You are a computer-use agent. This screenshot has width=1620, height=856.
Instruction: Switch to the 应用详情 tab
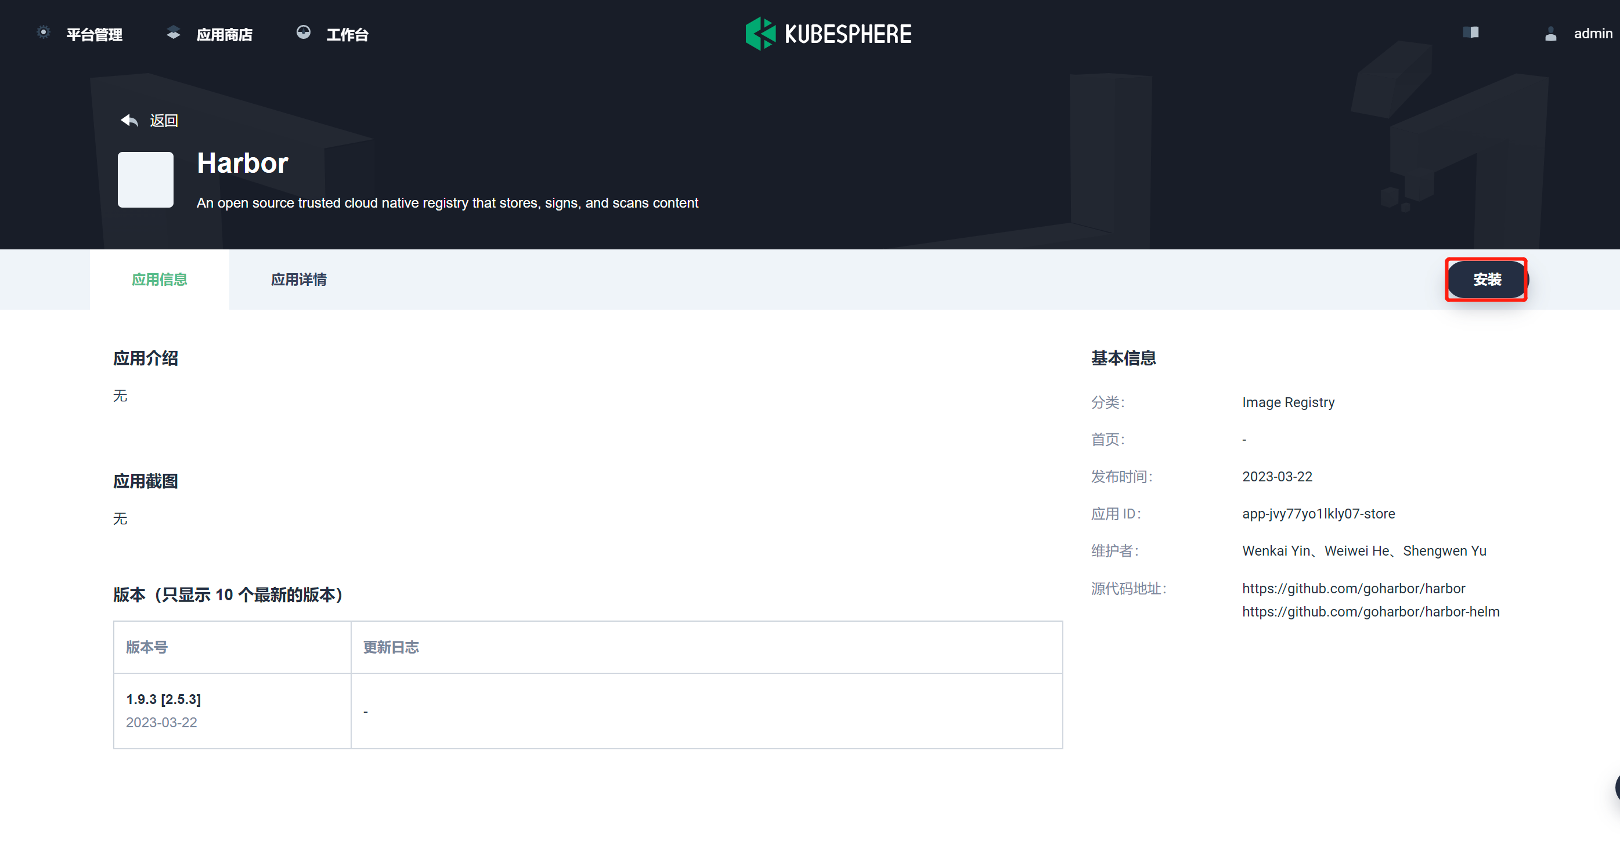(299, 280)
